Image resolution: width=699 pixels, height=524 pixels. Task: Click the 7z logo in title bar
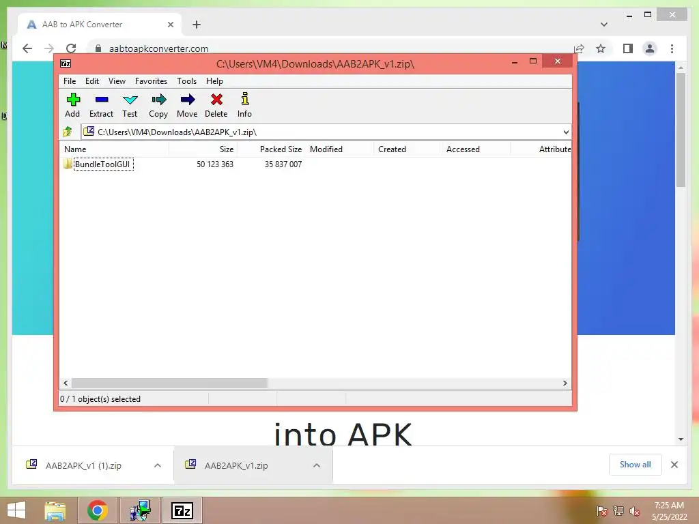[66, 63]
